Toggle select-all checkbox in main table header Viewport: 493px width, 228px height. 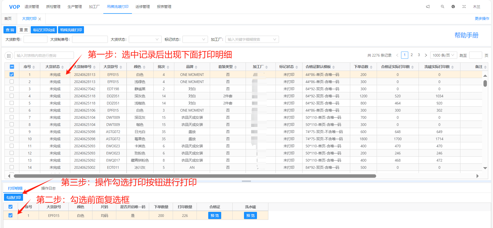click(x=12, y=67)
